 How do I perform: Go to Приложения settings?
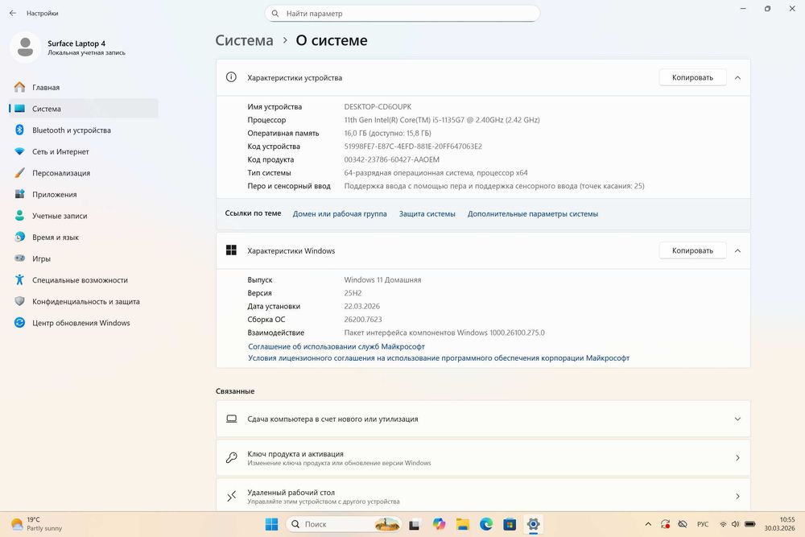point(83,195)
